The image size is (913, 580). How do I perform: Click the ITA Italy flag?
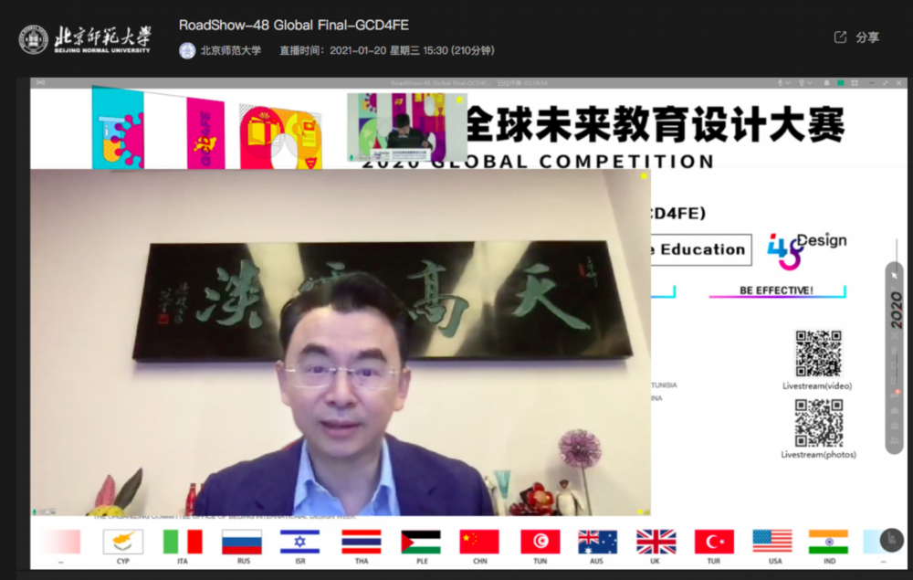pyautogui.click(x=183, y=542)
